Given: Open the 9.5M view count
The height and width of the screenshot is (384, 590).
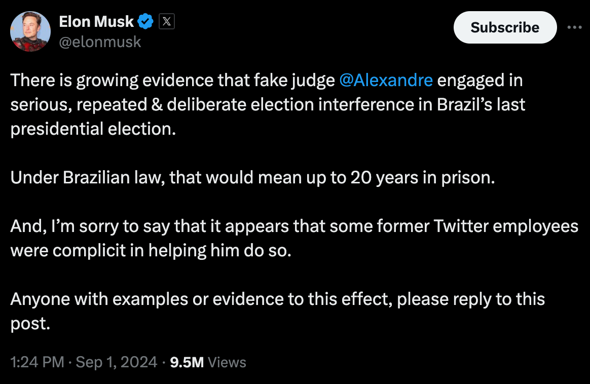Looking at the screenshot, I should pyautogui.click(x=187, y=362).
